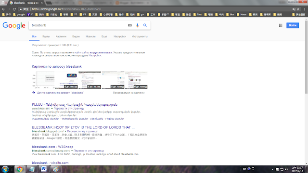Viewport: 308px width, 173px height.
Task: Open the 'YT' bookmarks folder
Action: pyautogui.click(x=74, y=14)
